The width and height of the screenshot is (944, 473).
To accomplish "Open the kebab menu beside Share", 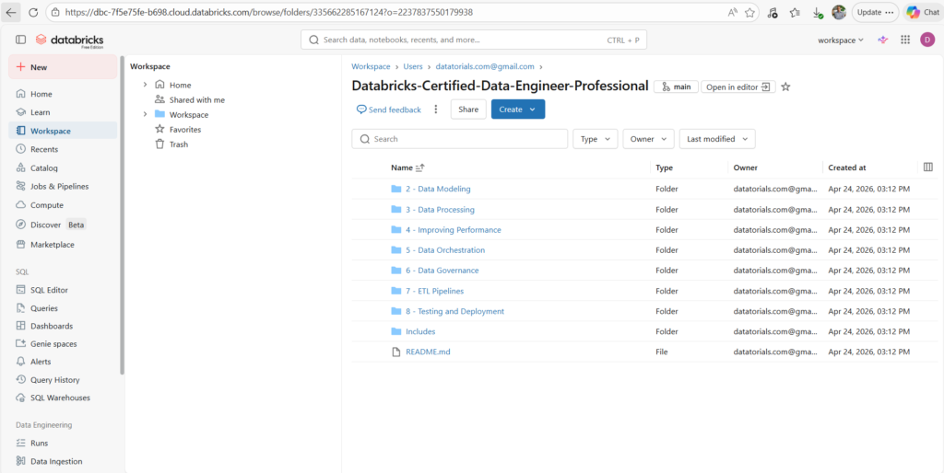I will pos(436,110).
